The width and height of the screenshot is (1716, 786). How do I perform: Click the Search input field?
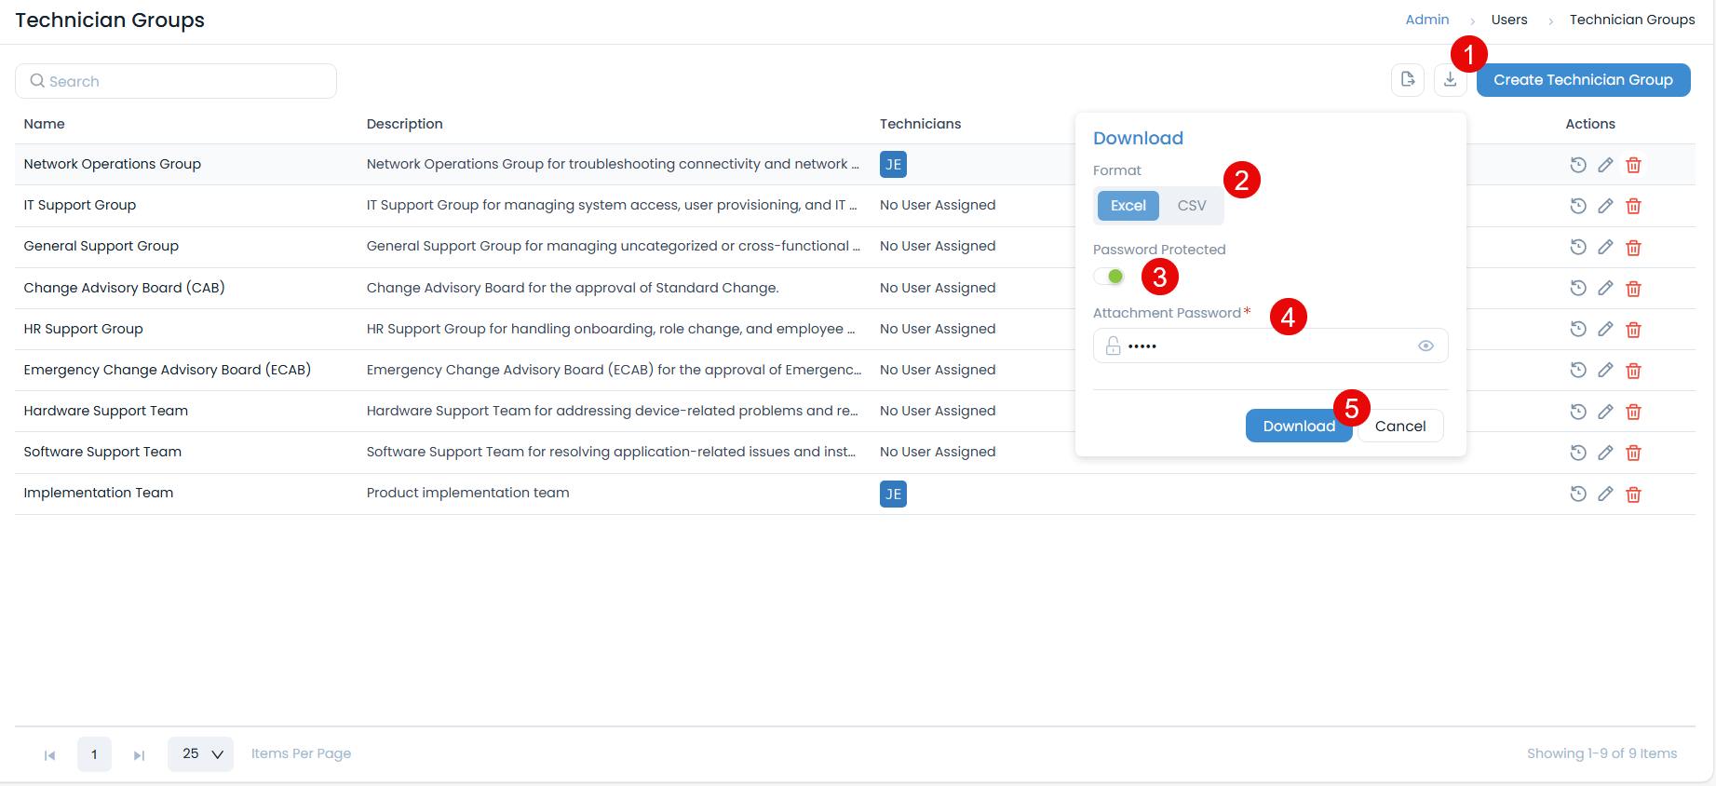176,81
